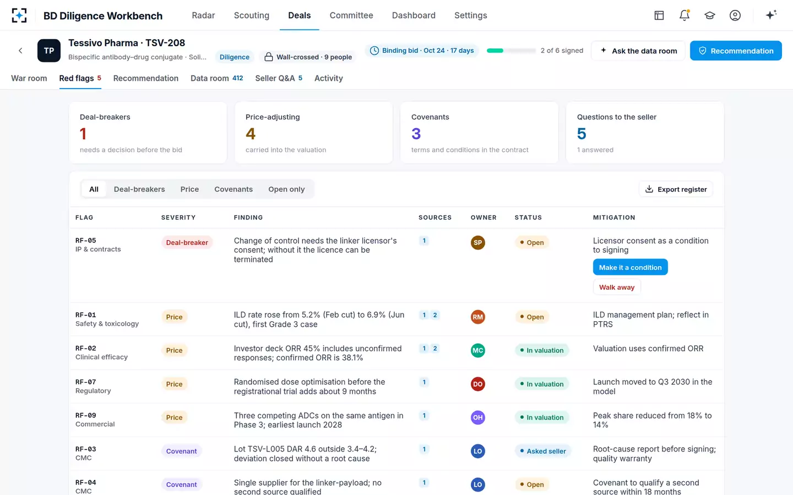Open the notifications bell
The width and height of the screenshot is (793, 495).
point(685,15)
